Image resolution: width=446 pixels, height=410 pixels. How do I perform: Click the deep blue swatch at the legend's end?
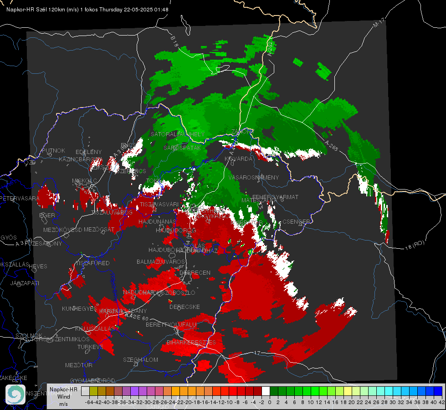click(438, 391)
